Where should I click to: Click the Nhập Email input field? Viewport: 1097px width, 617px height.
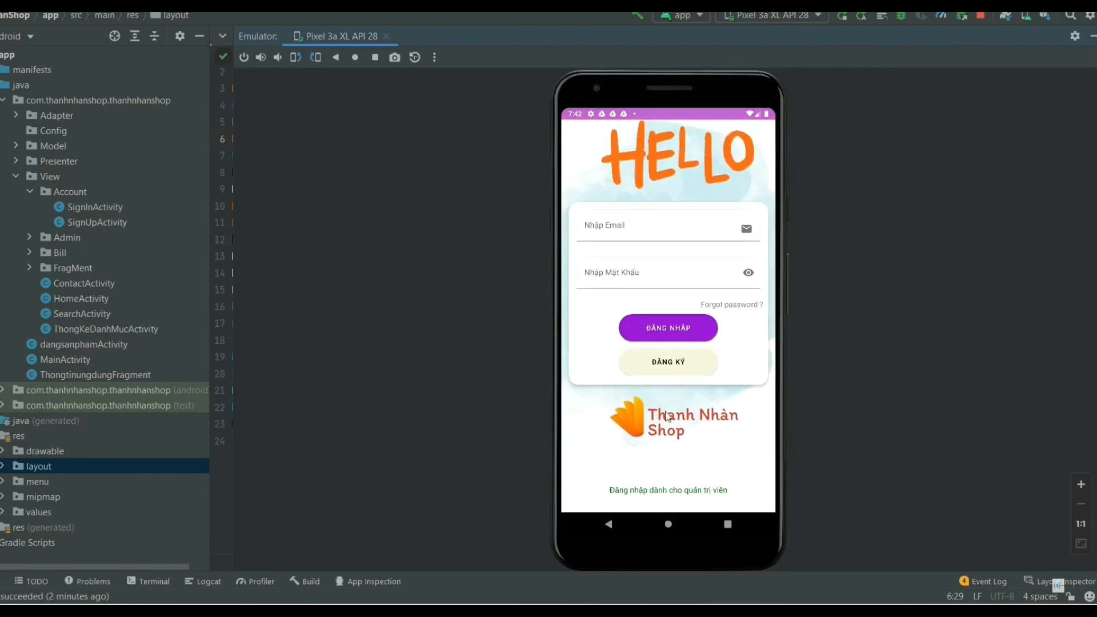668,227
